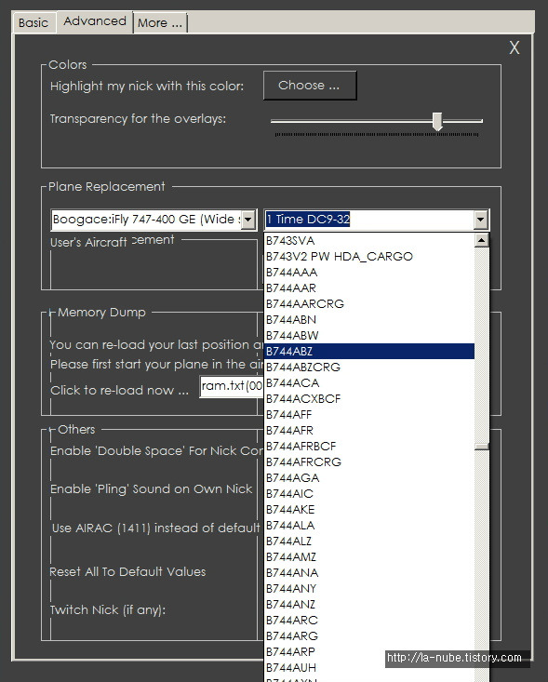Select B744AARCRG list entry
The image size is (548, 682).
tap(368, 304)
